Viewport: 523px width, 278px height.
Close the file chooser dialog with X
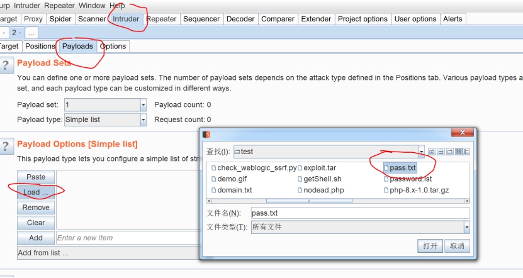coord(463,133)
